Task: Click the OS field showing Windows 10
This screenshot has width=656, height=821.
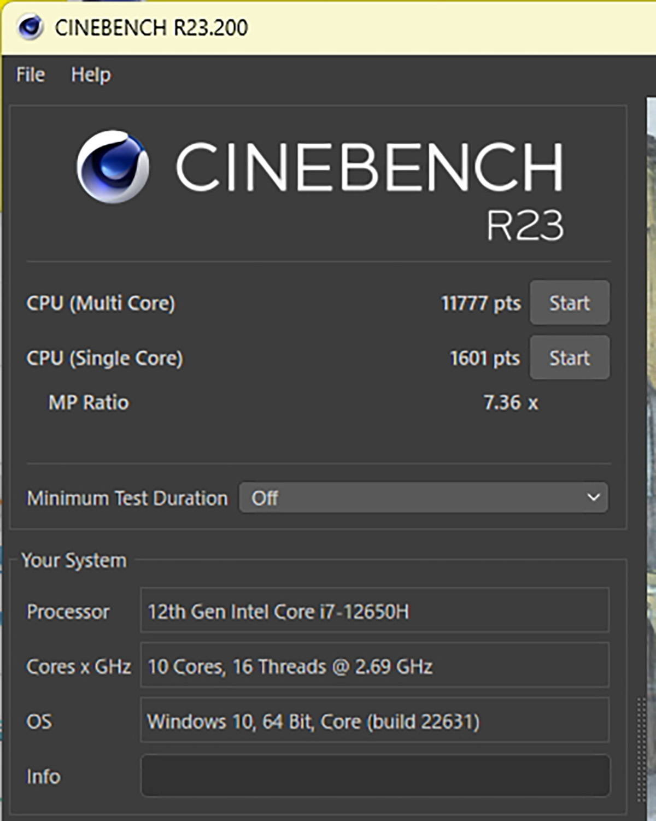Action: point(374,721)
